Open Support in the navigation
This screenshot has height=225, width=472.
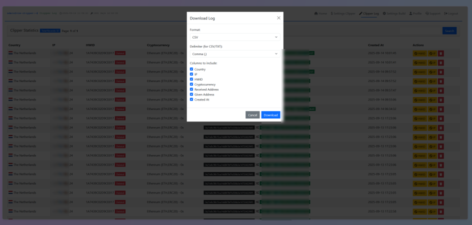pyautogui.click(x=433, y=13)
